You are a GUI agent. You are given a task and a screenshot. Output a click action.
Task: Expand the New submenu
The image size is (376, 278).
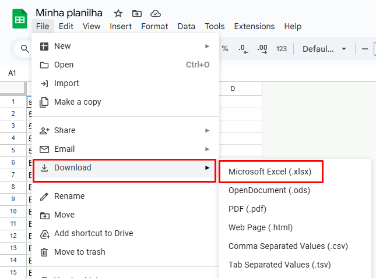tap(125, 46)
